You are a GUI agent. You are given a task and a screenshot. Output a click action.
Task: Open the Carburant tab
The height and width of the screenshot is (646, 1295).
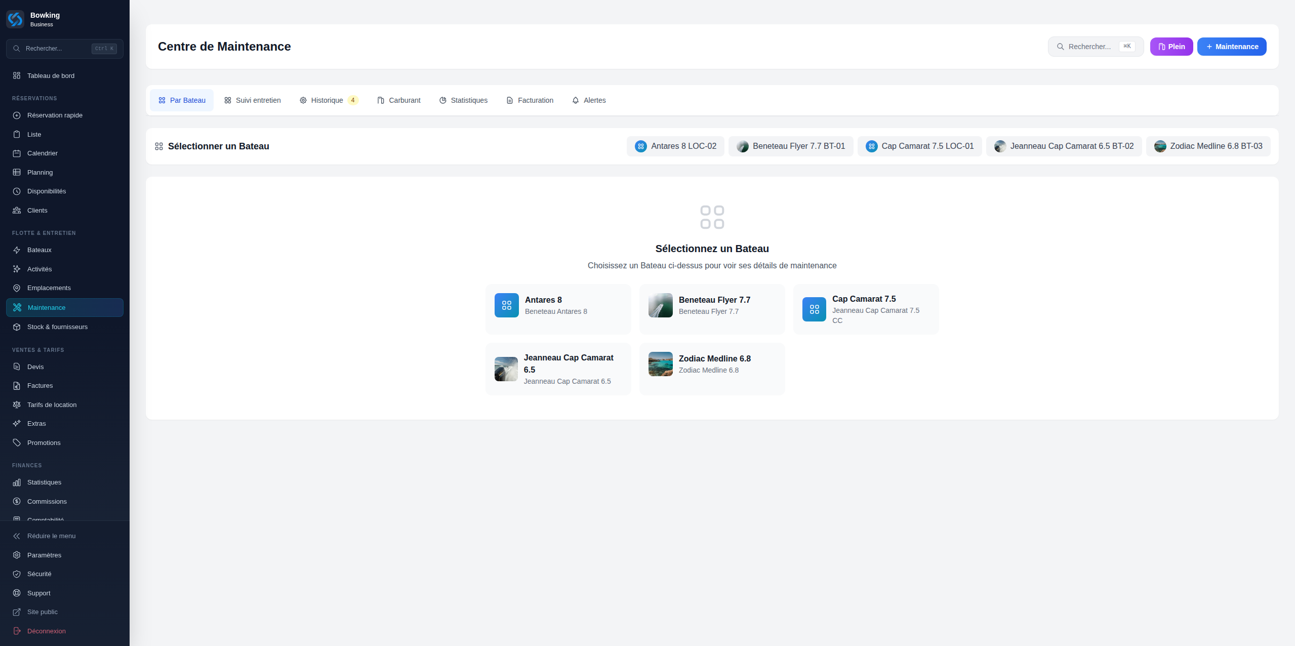point(398,100)
